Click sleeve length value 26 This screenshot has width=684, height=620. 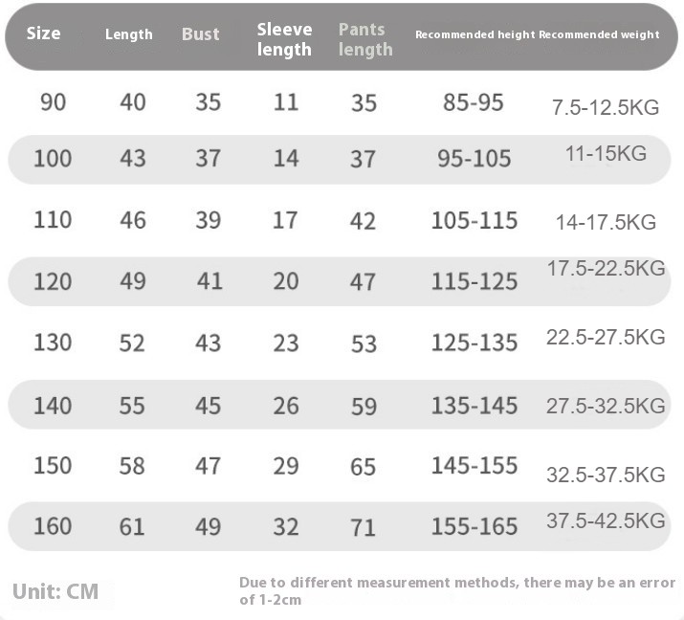click(x=286, y=406)
